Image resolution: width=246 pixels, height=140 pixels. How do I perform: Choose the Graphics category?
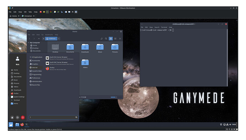coord(34,64)
